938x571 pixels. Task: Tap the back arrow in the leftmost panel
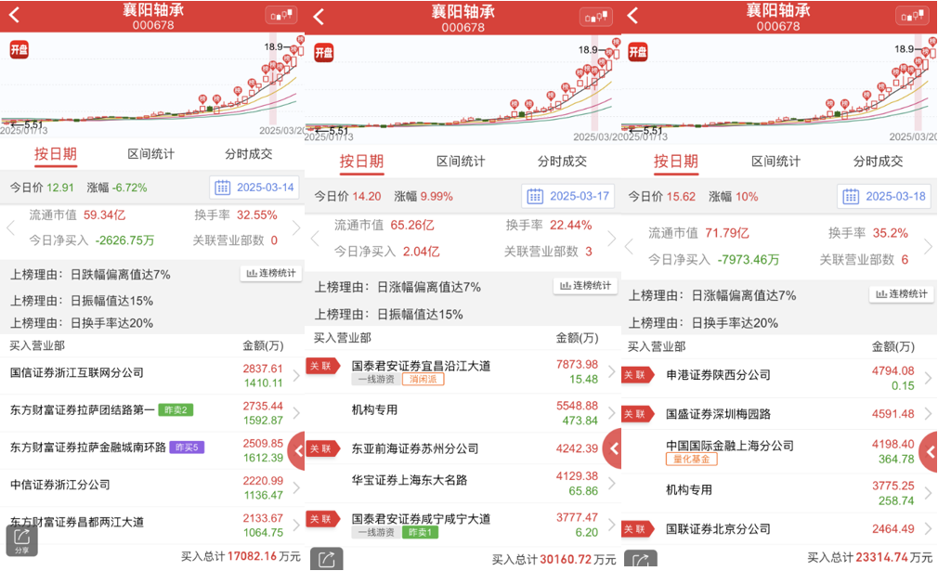click(x=15, y=16)
